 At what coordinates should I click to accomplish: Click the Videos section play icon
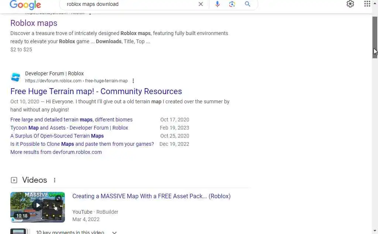[x=14, y=180]
